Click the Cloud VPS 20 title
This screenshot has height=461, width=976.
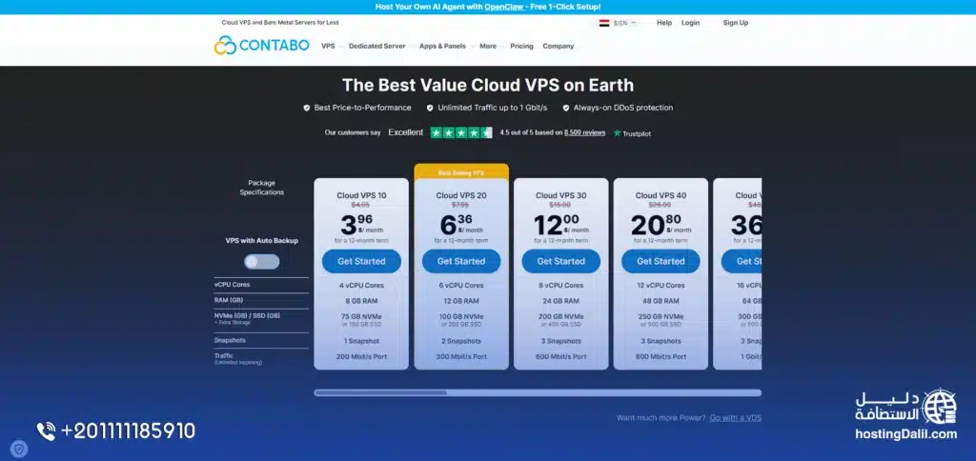click(x=461, y=195)
